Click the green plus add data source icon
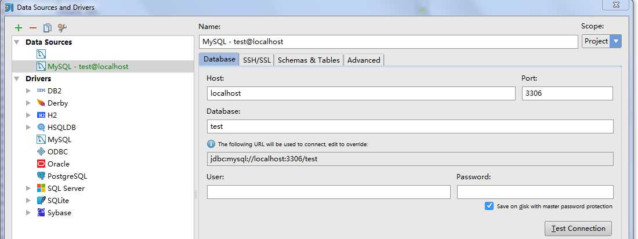The width and height of the screenshot is (638, 239). point(19,28)
